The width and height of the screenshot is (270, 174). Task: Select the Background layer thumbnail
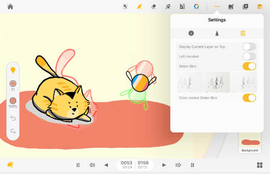click(250, 143)
